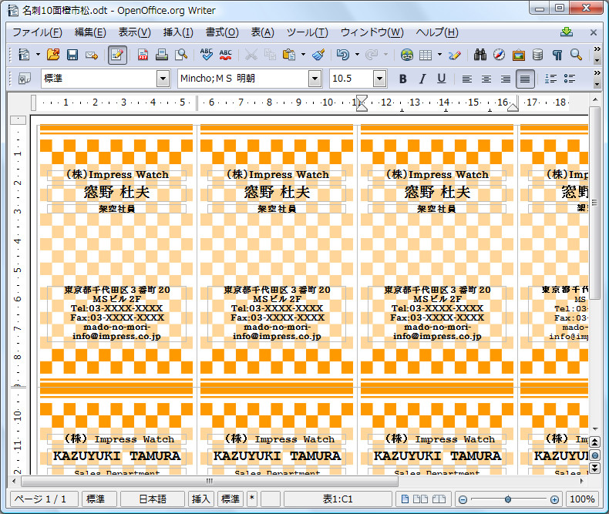Open Styles and Formatting icon
The width and height of the screenshot is (609, 514).
pos(25,79)
